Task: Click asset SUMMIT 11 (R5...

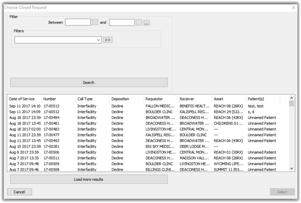Action: coord(228,170)
